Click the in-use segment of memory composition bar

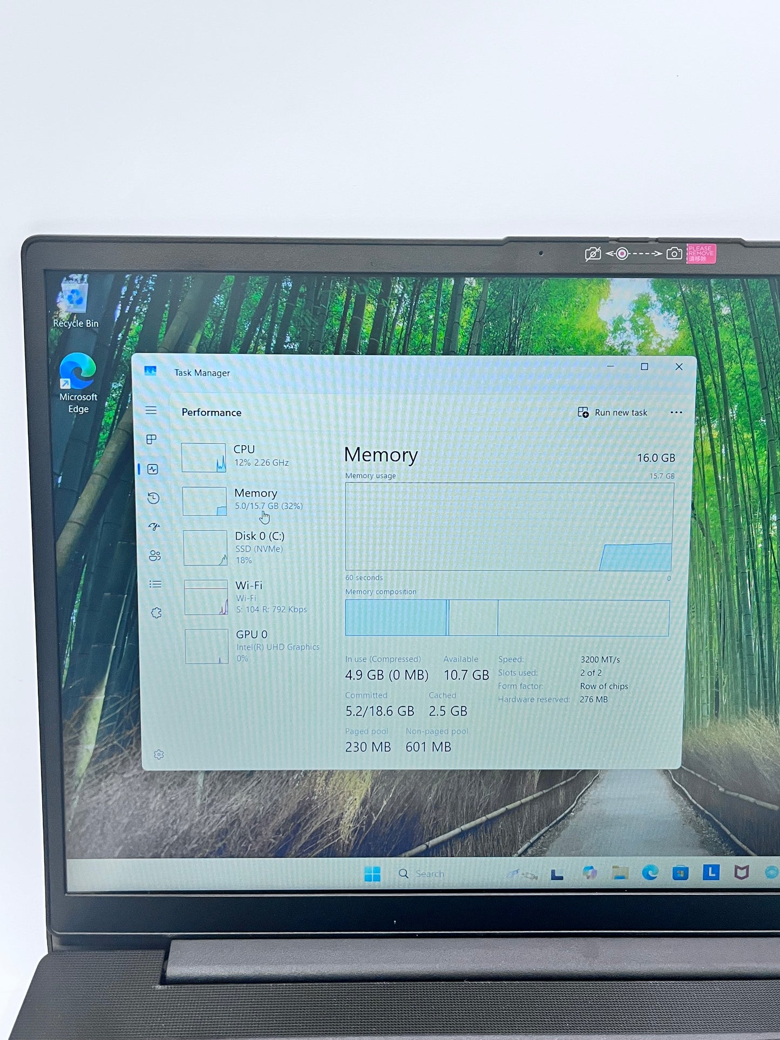click(x=396, y=618)
